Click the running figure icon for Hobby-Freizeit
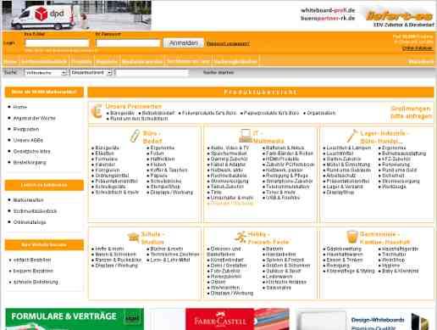437x330 pixels. (241, 238)
